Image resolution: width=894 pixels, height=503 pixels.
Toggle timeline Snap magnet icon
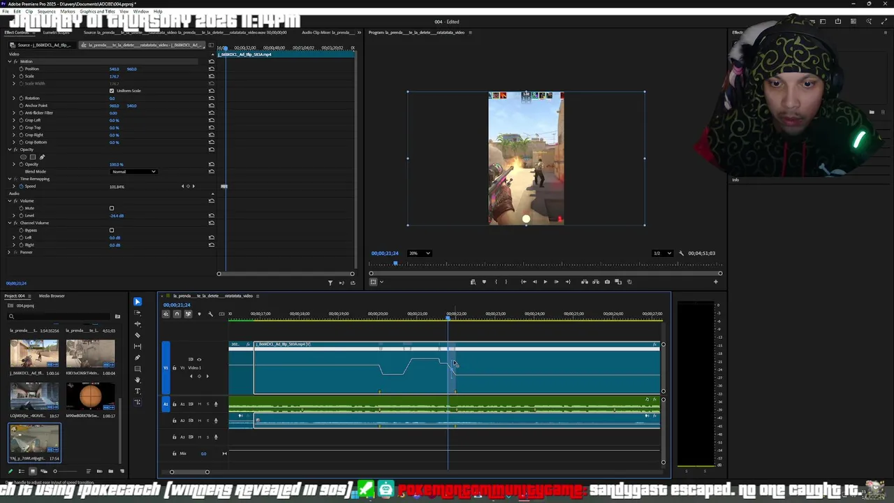[177, 314]
